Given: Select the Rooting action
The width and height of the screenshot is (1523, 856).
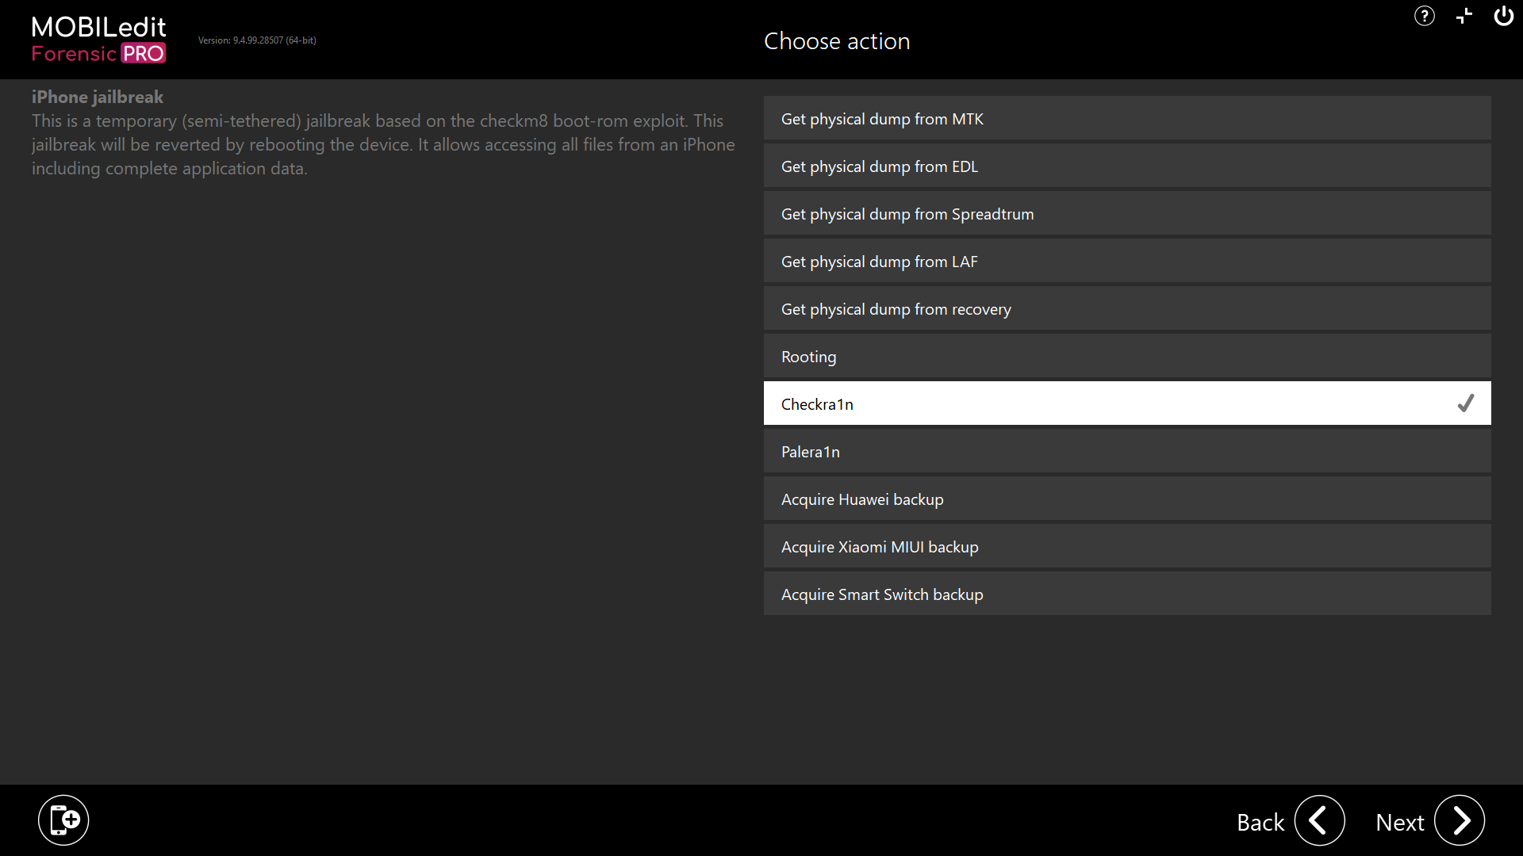Looking at the screenshot, I should [x=1126, y=356].
